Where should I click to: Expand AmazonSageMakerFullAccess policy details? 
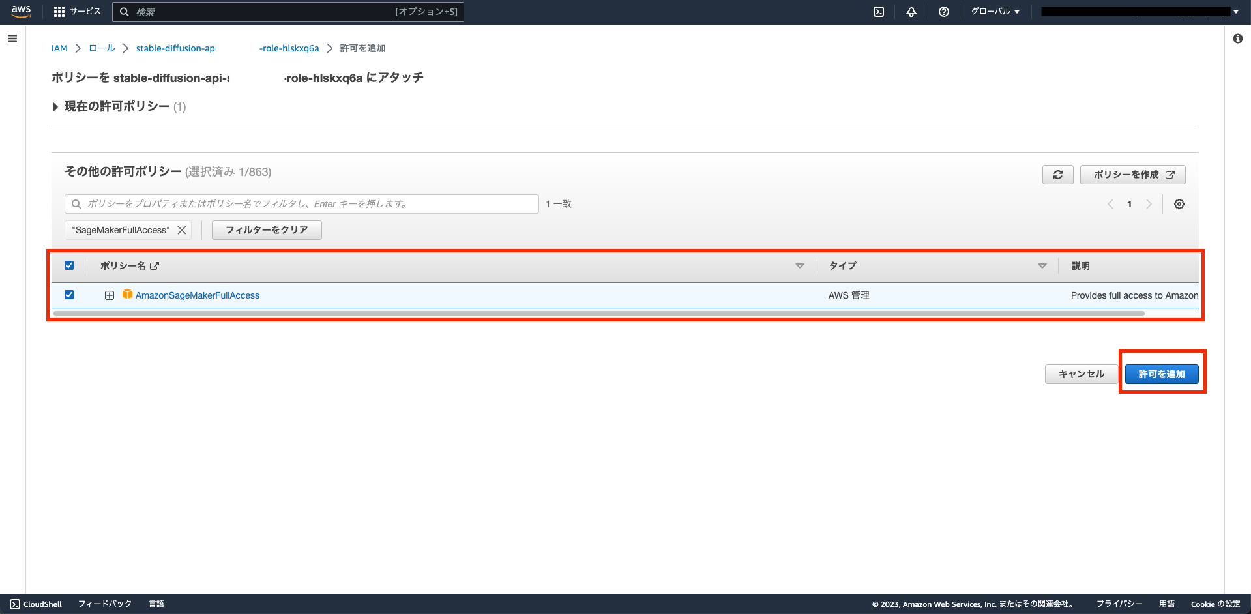(110, 295)
